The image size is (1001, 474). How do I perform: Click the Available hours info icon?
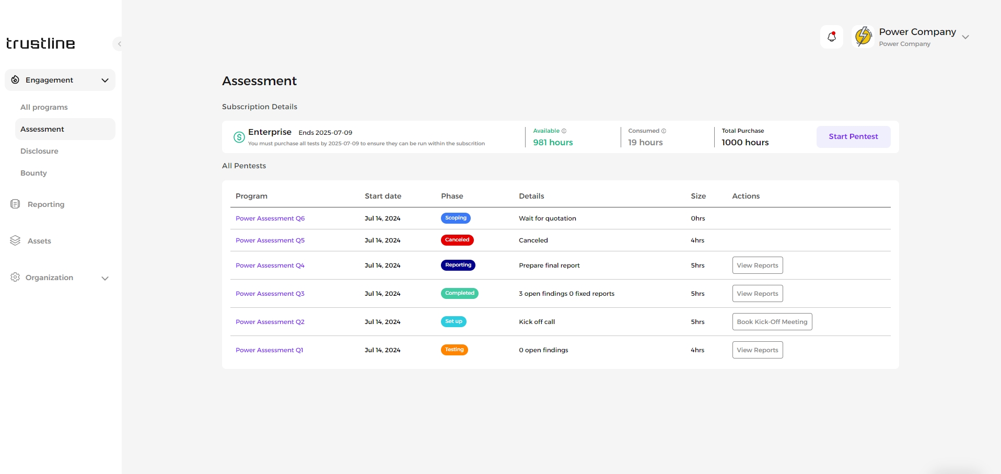pyautogui.click(x=564, y=131)
